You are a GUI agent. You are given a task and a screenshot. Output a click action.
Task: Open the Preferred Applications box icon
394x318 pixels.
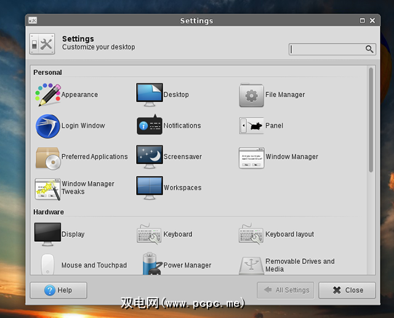48,158
